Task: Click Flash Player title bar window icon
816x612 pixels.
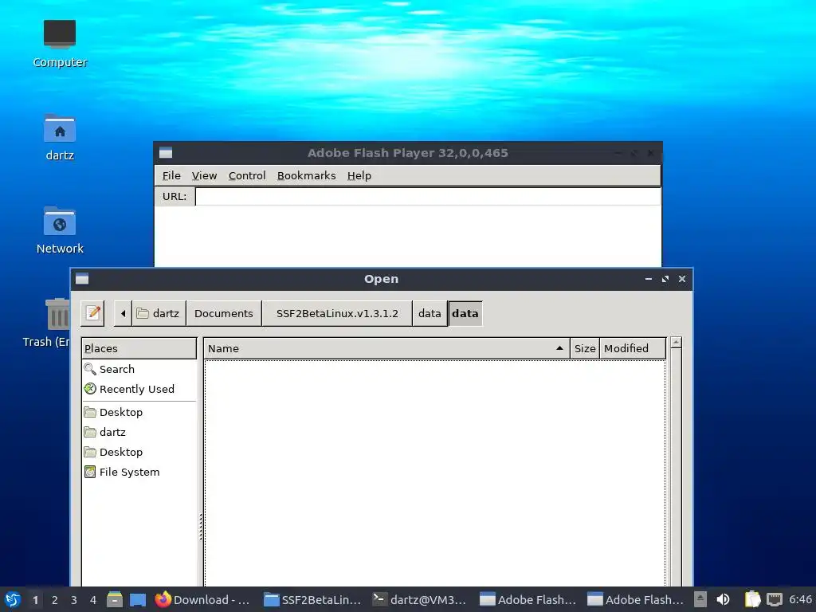Action: tap(166, 152)
